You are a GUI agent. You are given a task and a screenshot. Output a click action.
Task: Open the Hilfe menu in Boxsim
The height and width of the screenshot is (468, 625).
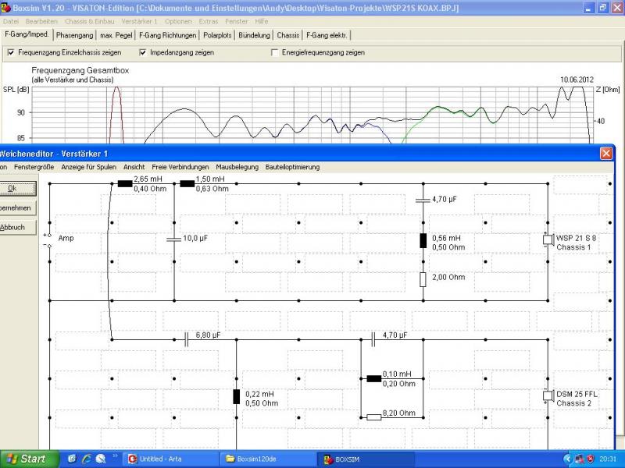pos(262,22)
